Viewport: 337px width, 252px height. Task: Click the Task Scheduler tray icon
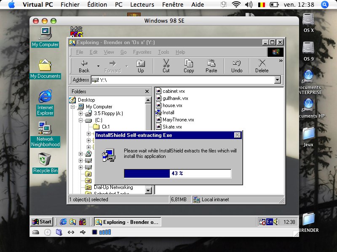[262, 222]
